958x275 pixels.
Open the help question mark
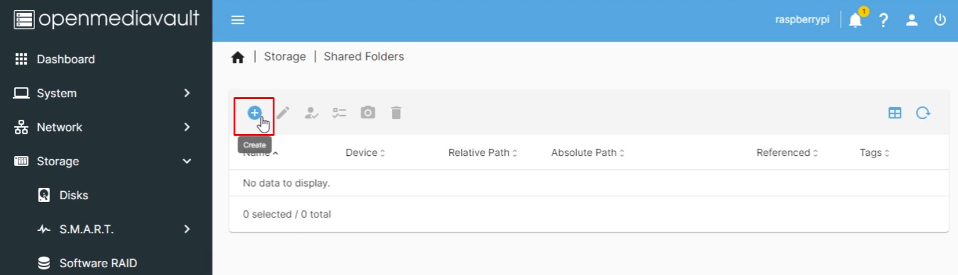[x=883, y=21]
